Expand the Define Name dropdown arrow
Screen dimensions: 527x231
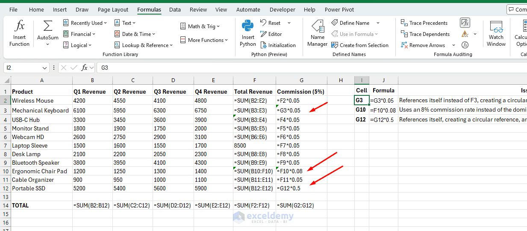[378, 23]
